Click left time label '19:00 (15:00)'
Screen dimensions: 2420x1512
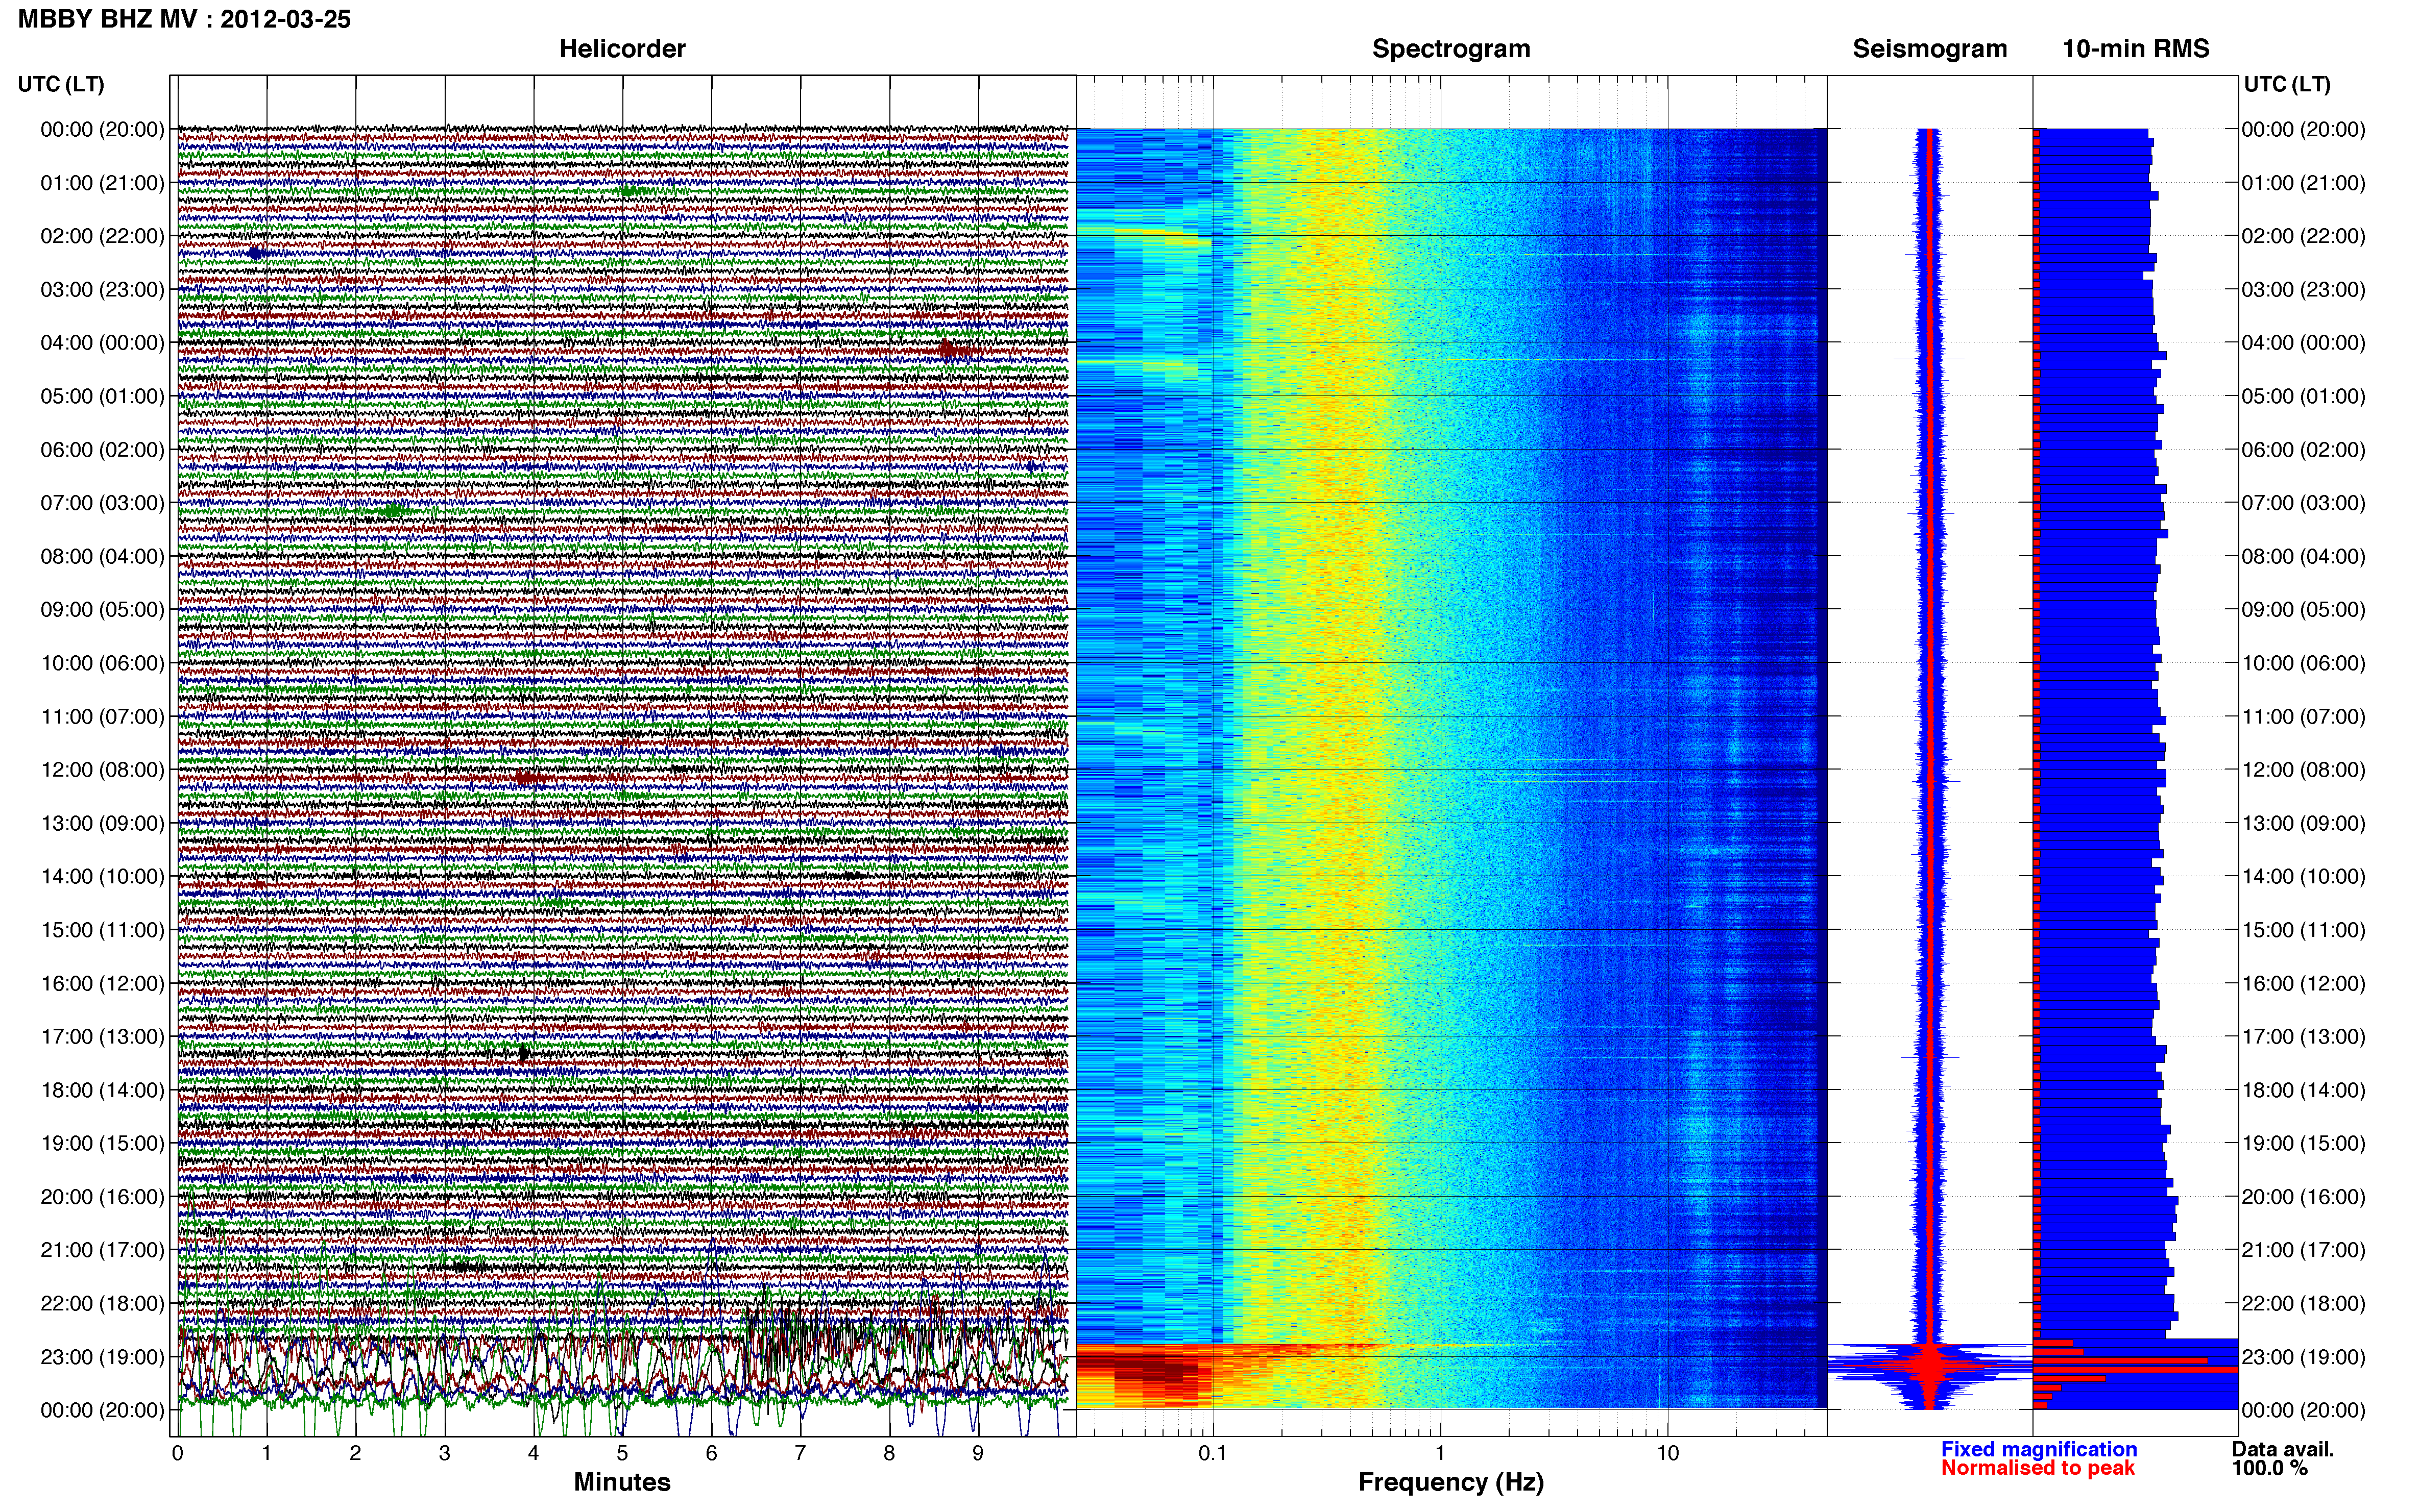tap(102, 1143)
